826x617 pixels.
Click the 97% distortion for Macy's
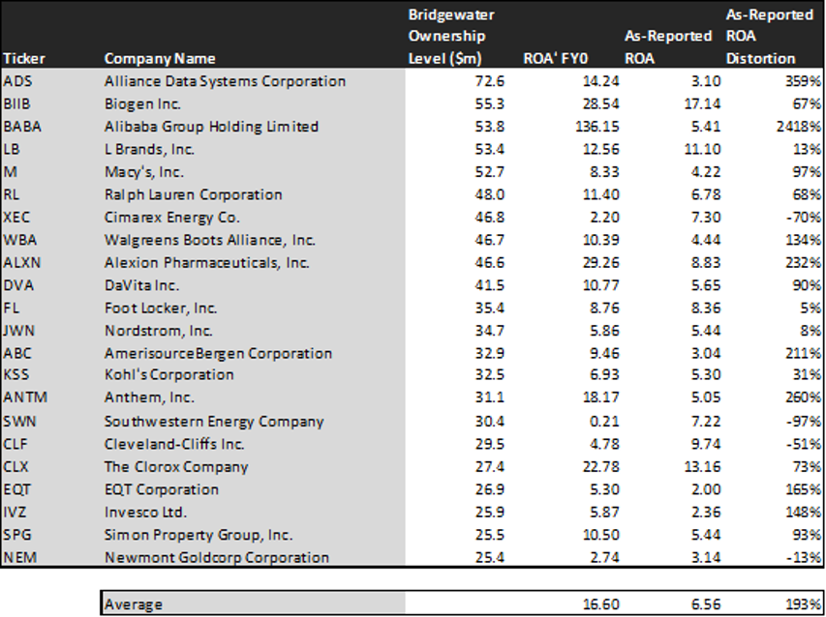click(x=808, y=172)
